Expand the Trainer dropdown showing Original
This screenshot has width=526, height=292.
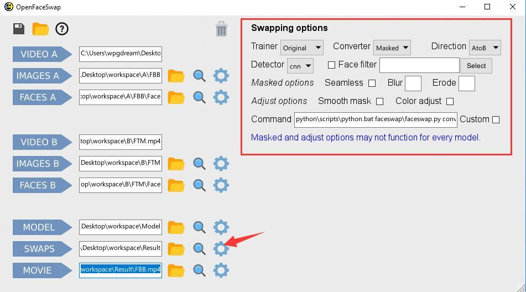point(301,48)
